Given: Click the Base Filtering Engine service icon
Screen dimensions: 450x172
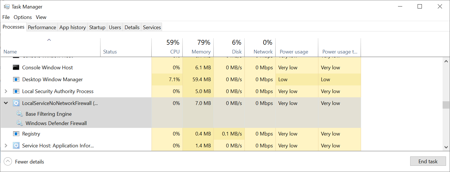Looking at the screenshot, I should (20, 114).
